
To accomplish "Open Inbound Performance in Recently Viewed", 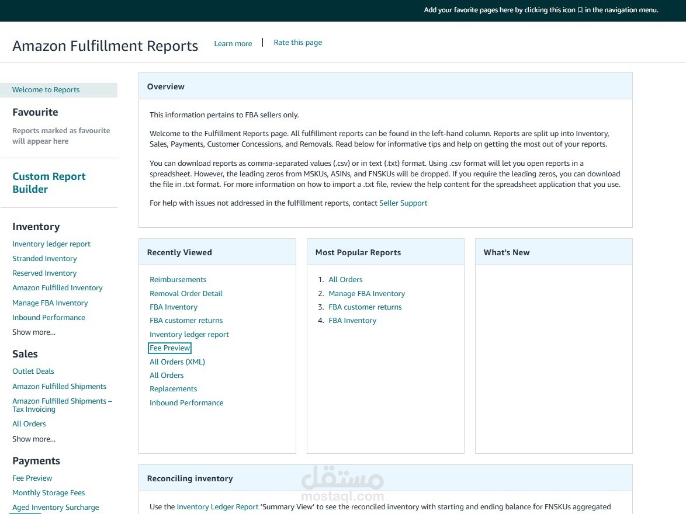I will (186, 403).
